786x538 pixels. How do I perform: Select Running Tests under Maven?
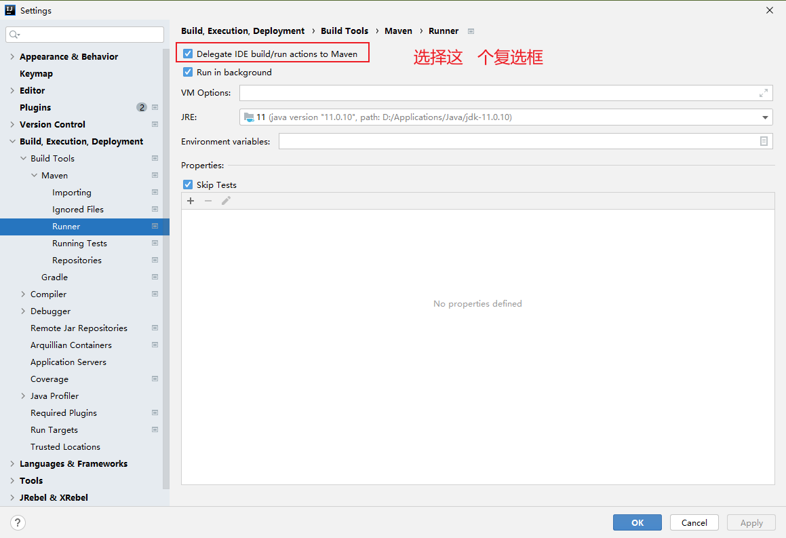tap(79, 243)
